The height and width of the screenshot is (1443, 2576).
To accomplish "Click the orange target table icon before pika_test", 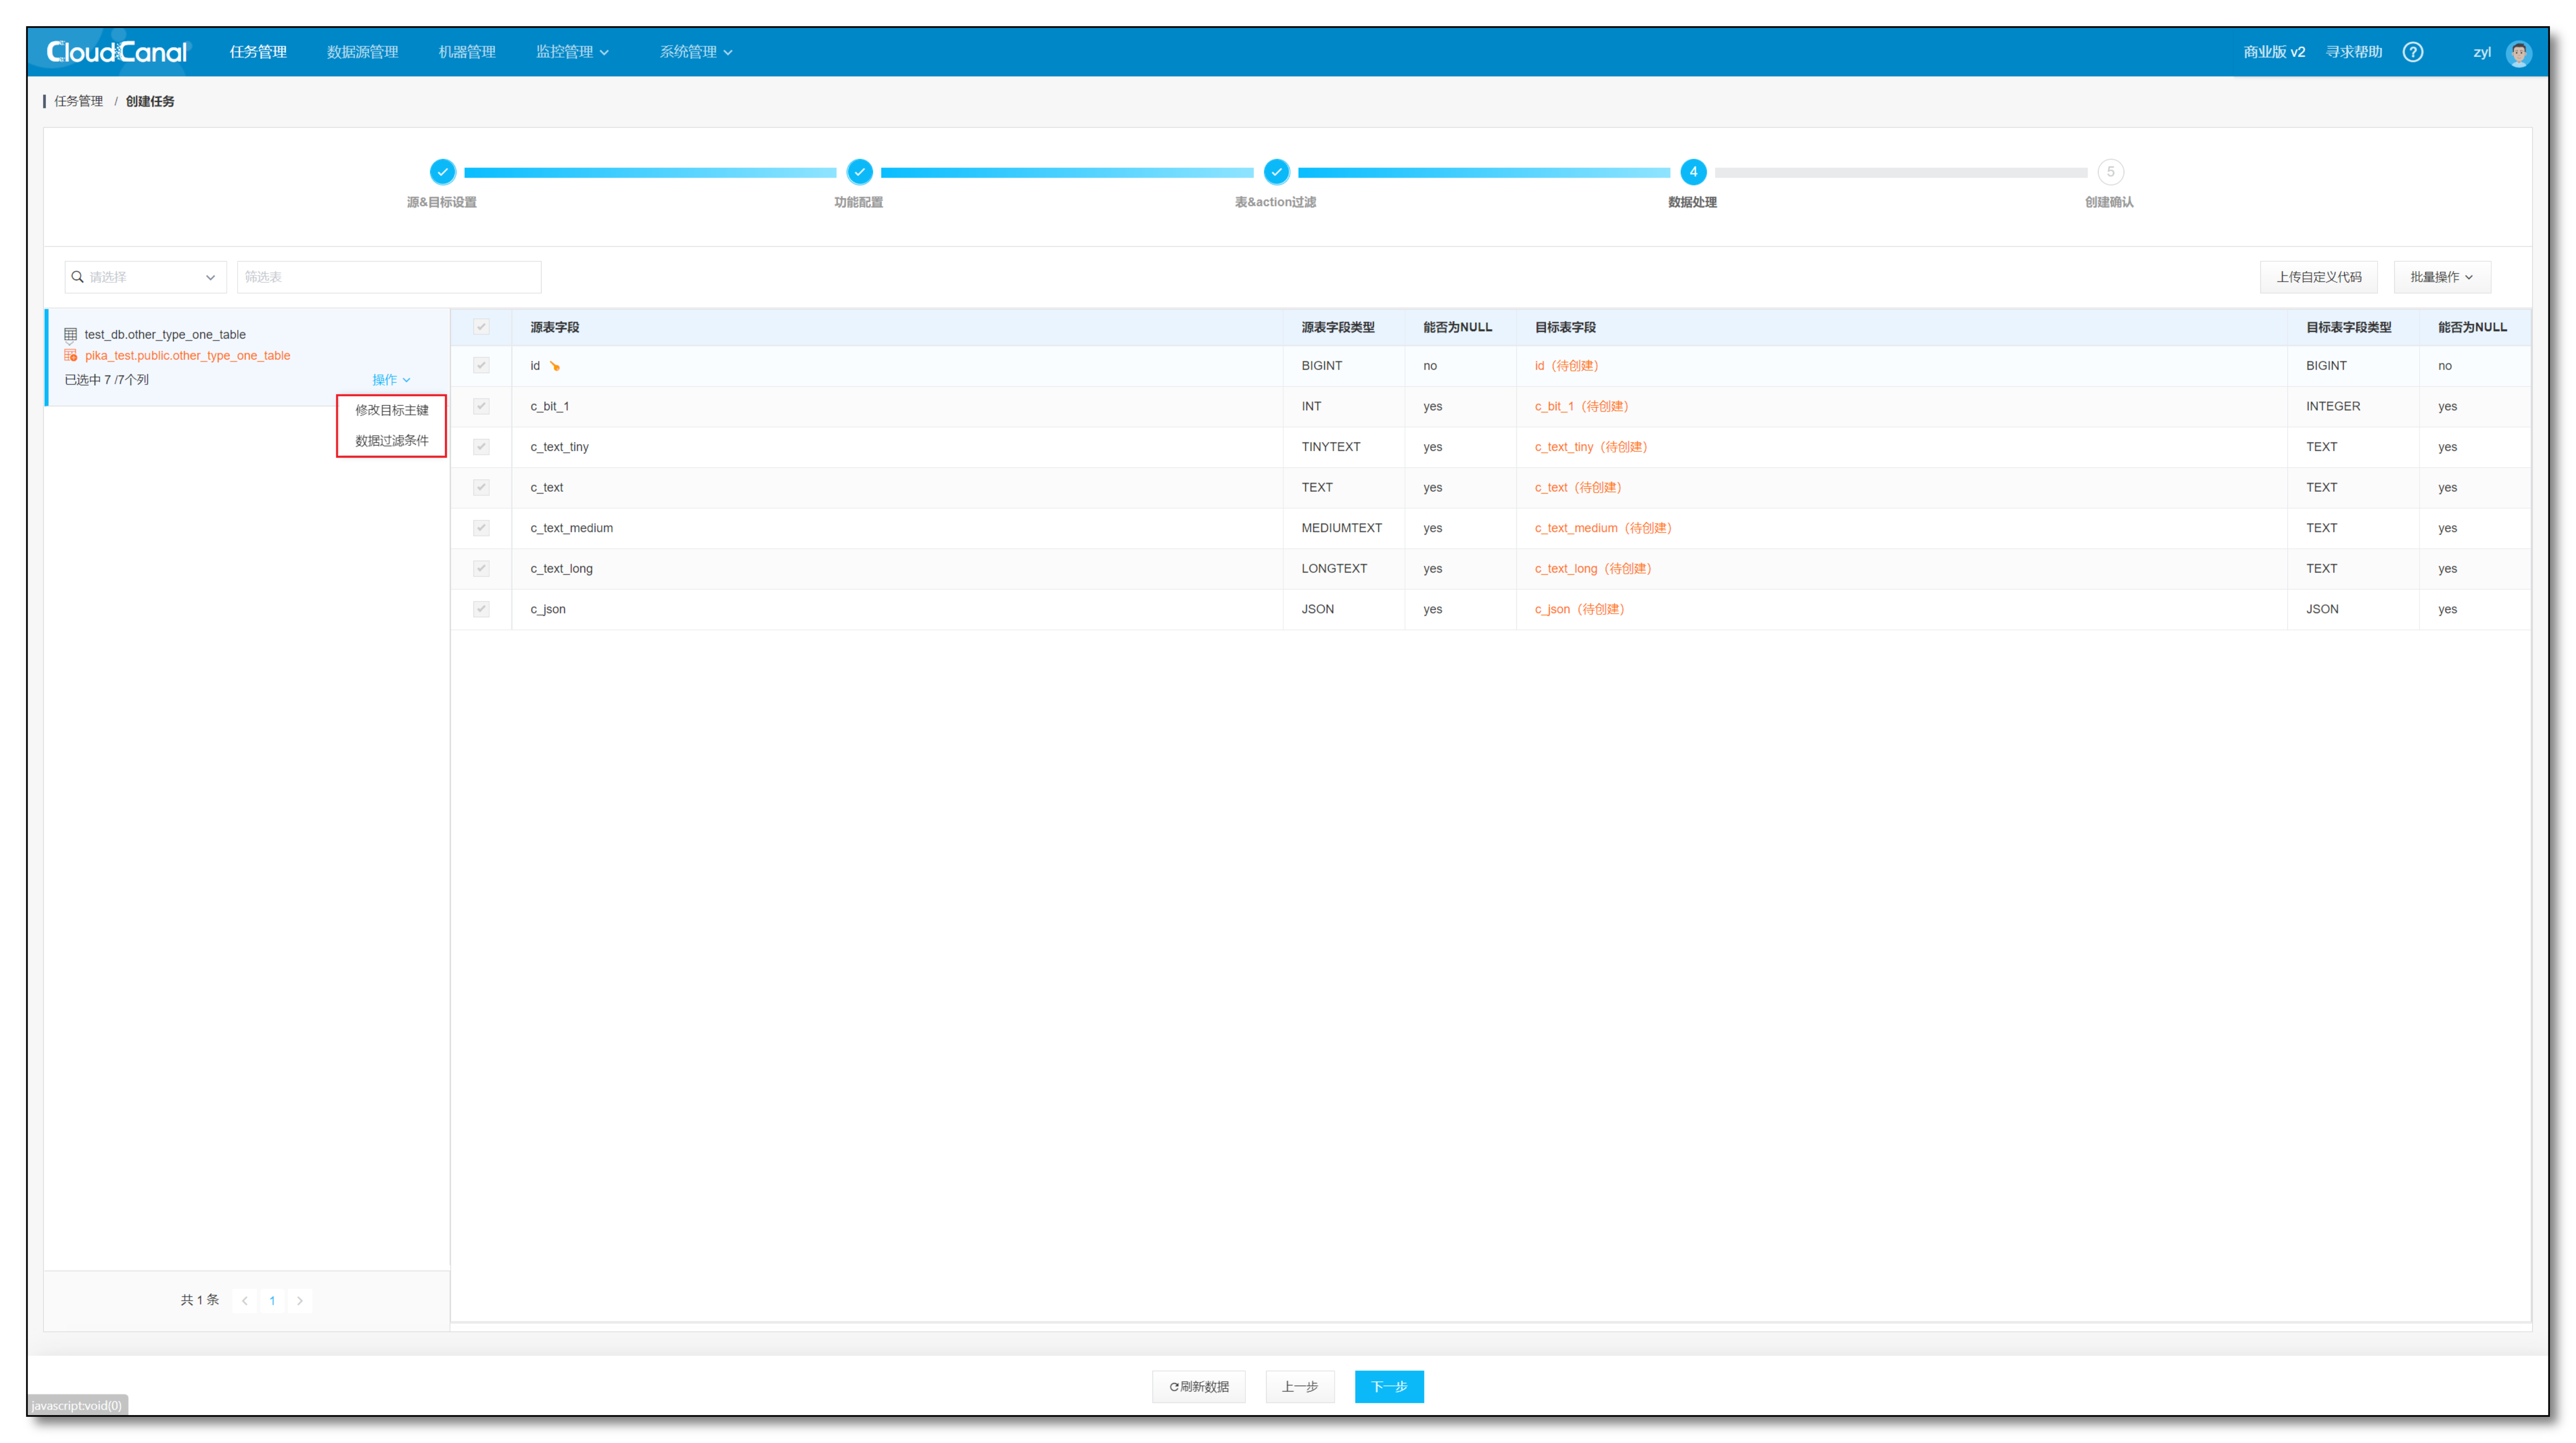I will 70,355.
